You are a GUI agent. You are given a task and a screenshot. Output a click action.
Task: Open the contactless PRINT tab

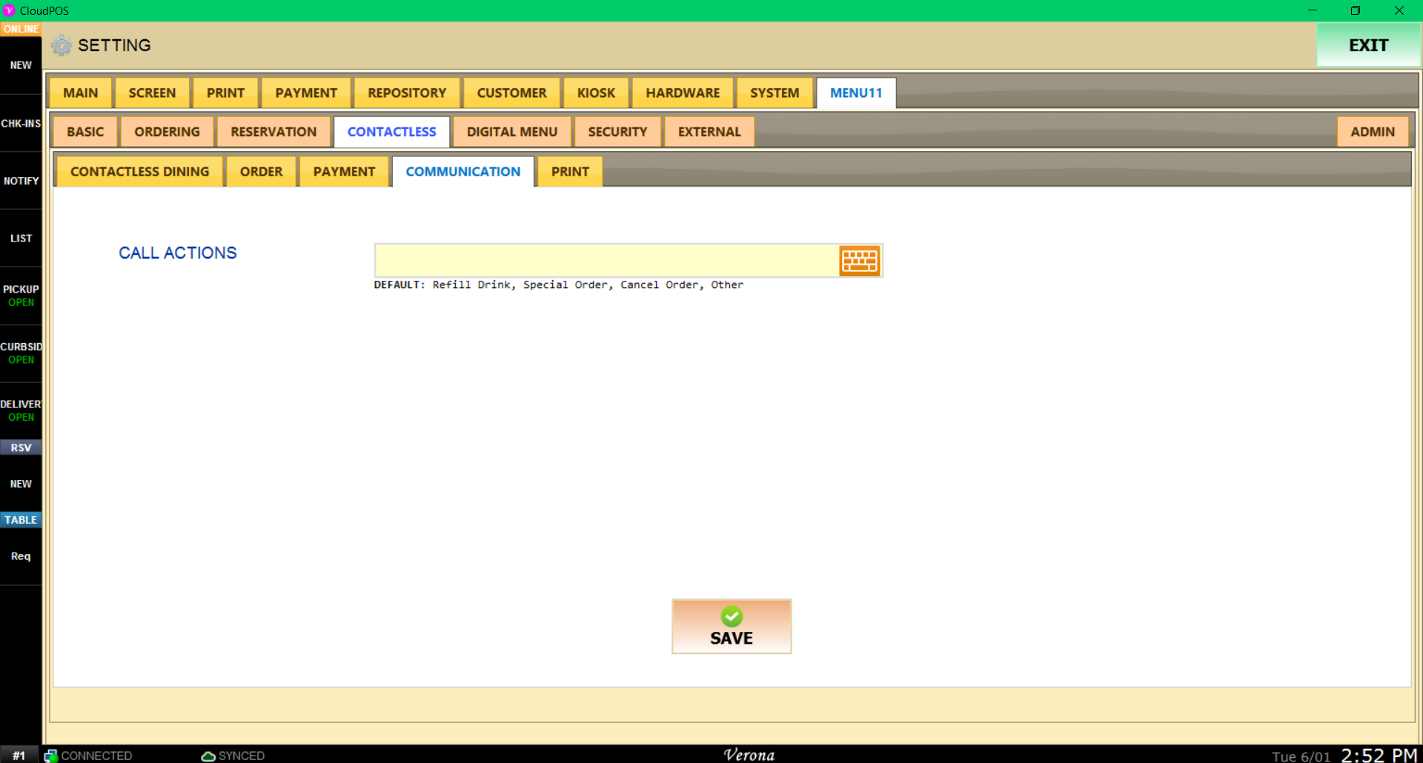[570, 171]
